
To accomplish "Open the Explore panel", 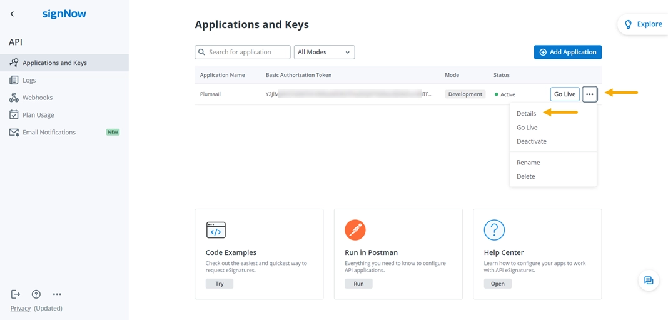I will click(x=643, y=24).
